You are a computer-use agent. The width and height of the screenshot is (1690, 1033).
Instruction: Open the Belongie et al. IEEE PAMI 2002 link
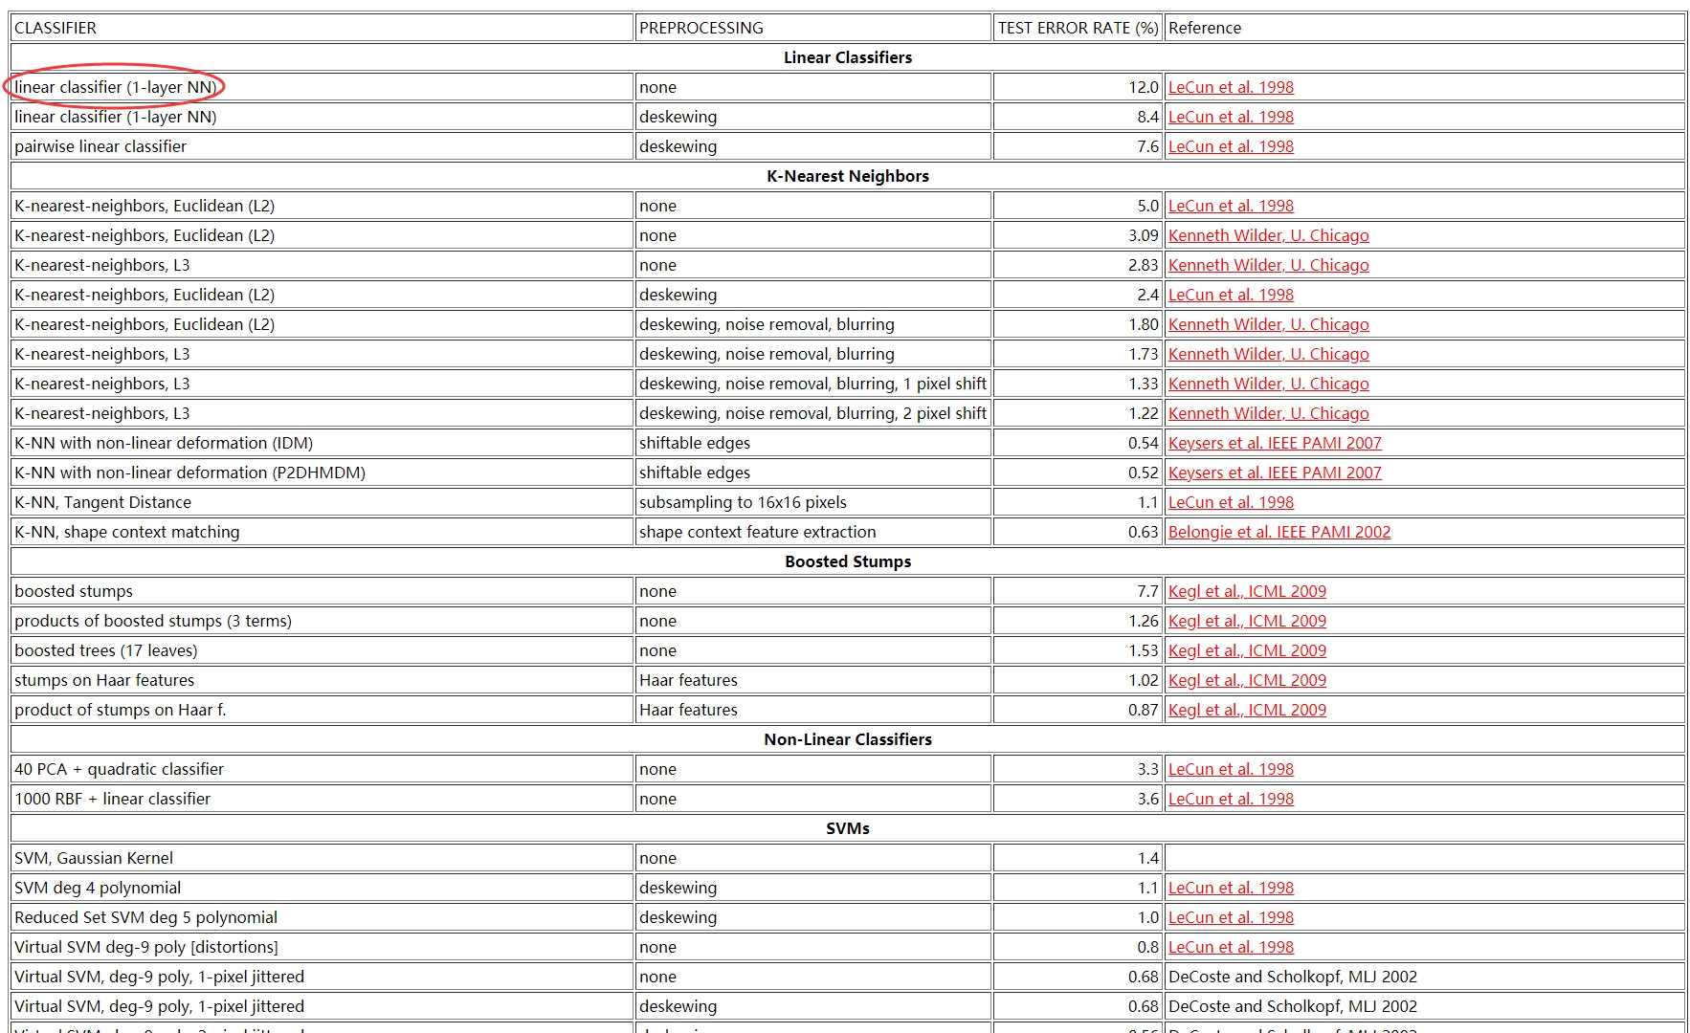[1279, 532]
